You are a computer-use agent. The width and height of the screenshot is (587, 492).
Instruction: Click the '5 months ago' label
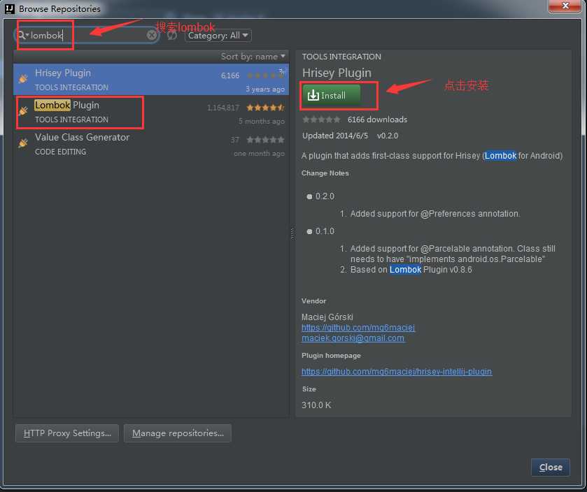(262, 121)
